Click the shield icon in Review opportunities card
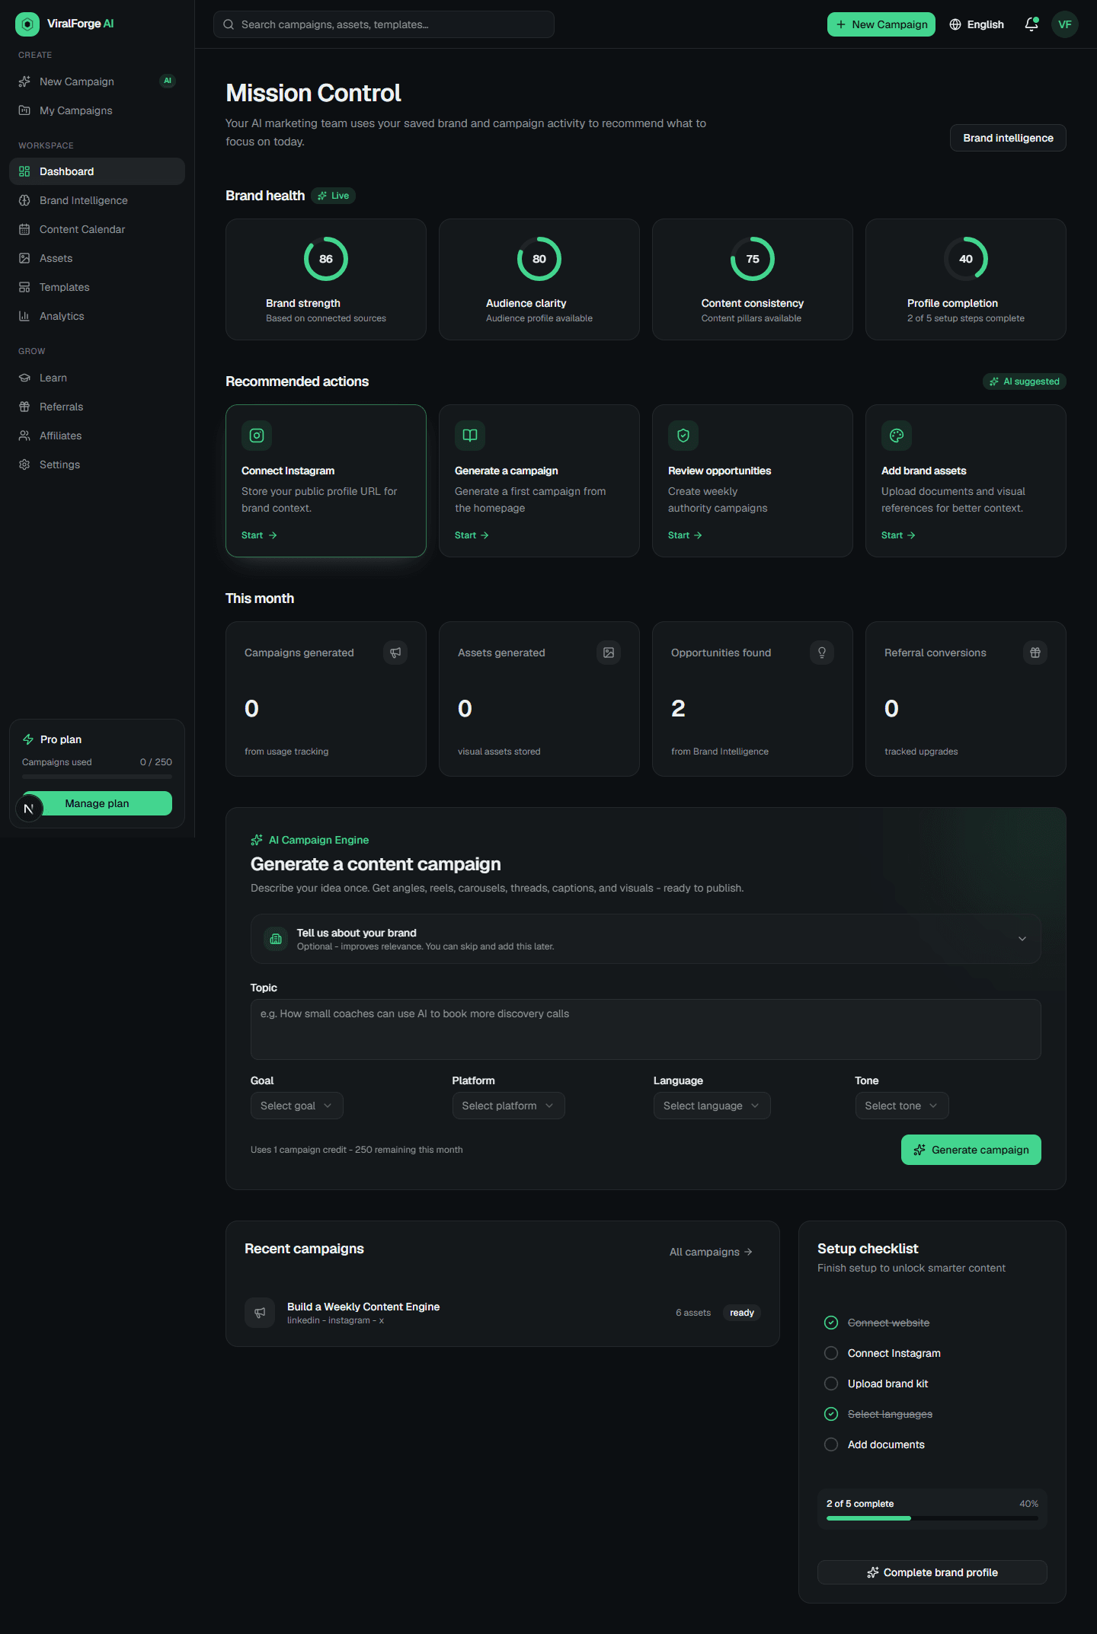Screen dimensions: 1097x1634 (683, 436)
